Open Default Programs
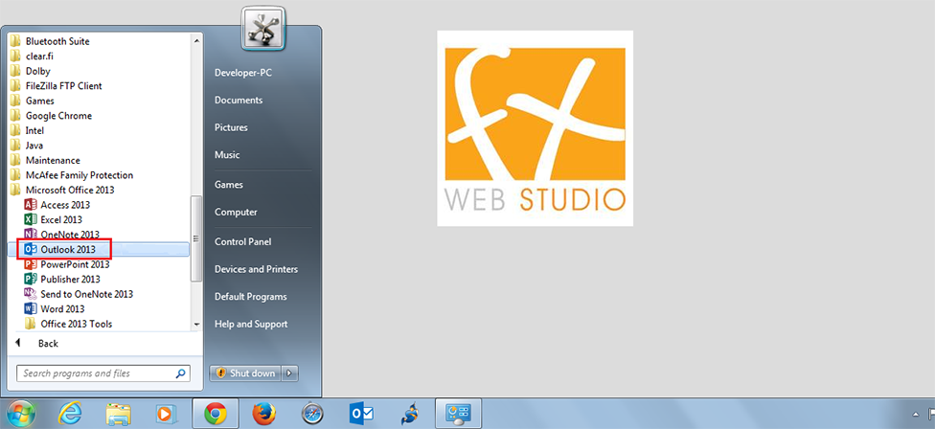935x429 pixels. pyautogui.click(x=251, y=297)
